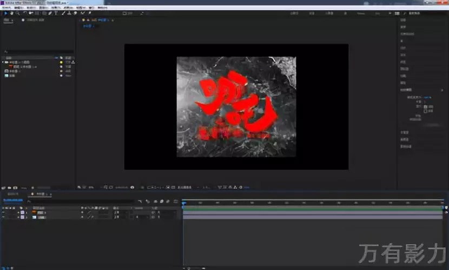Select the Selection arrow tool
Screen dimensions: 449x270
click(6, 13)
